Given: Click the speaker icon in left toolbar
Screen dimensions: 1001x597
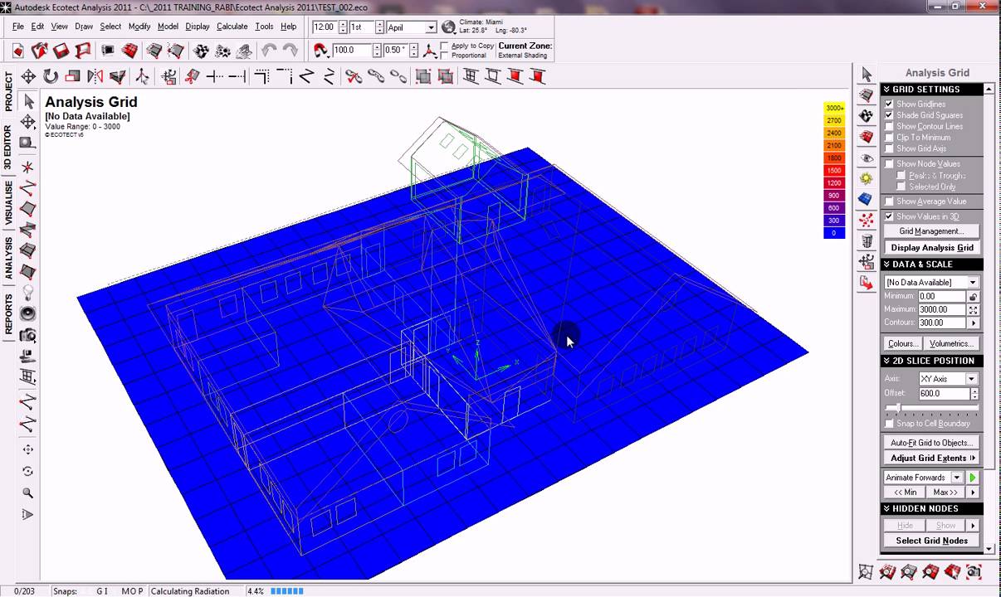Looking at the screenshot, I should coord(28,314).
